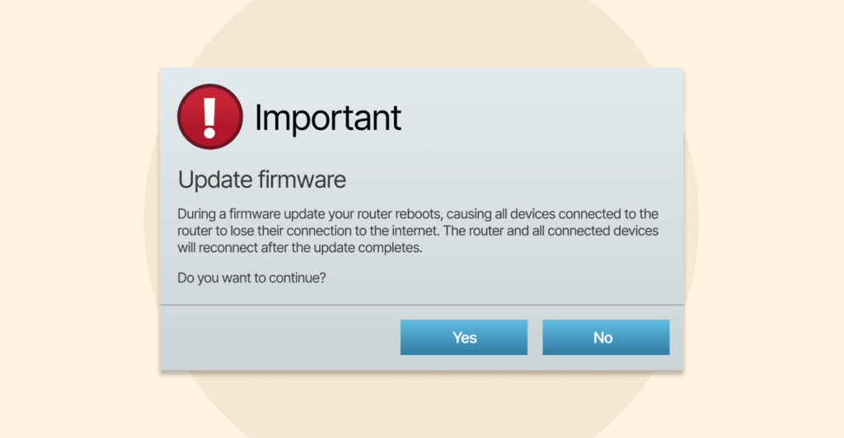Click the word "firmware" in the heading
This screenshot has width=844, height=438.
click(292, 179)
